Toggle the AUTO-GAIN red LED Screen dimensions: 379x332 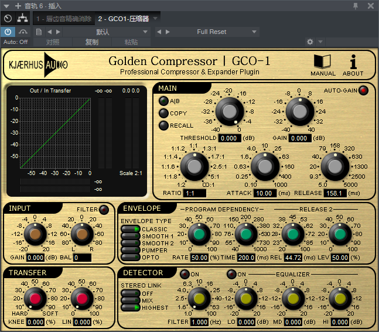click(x=363, y=90)
